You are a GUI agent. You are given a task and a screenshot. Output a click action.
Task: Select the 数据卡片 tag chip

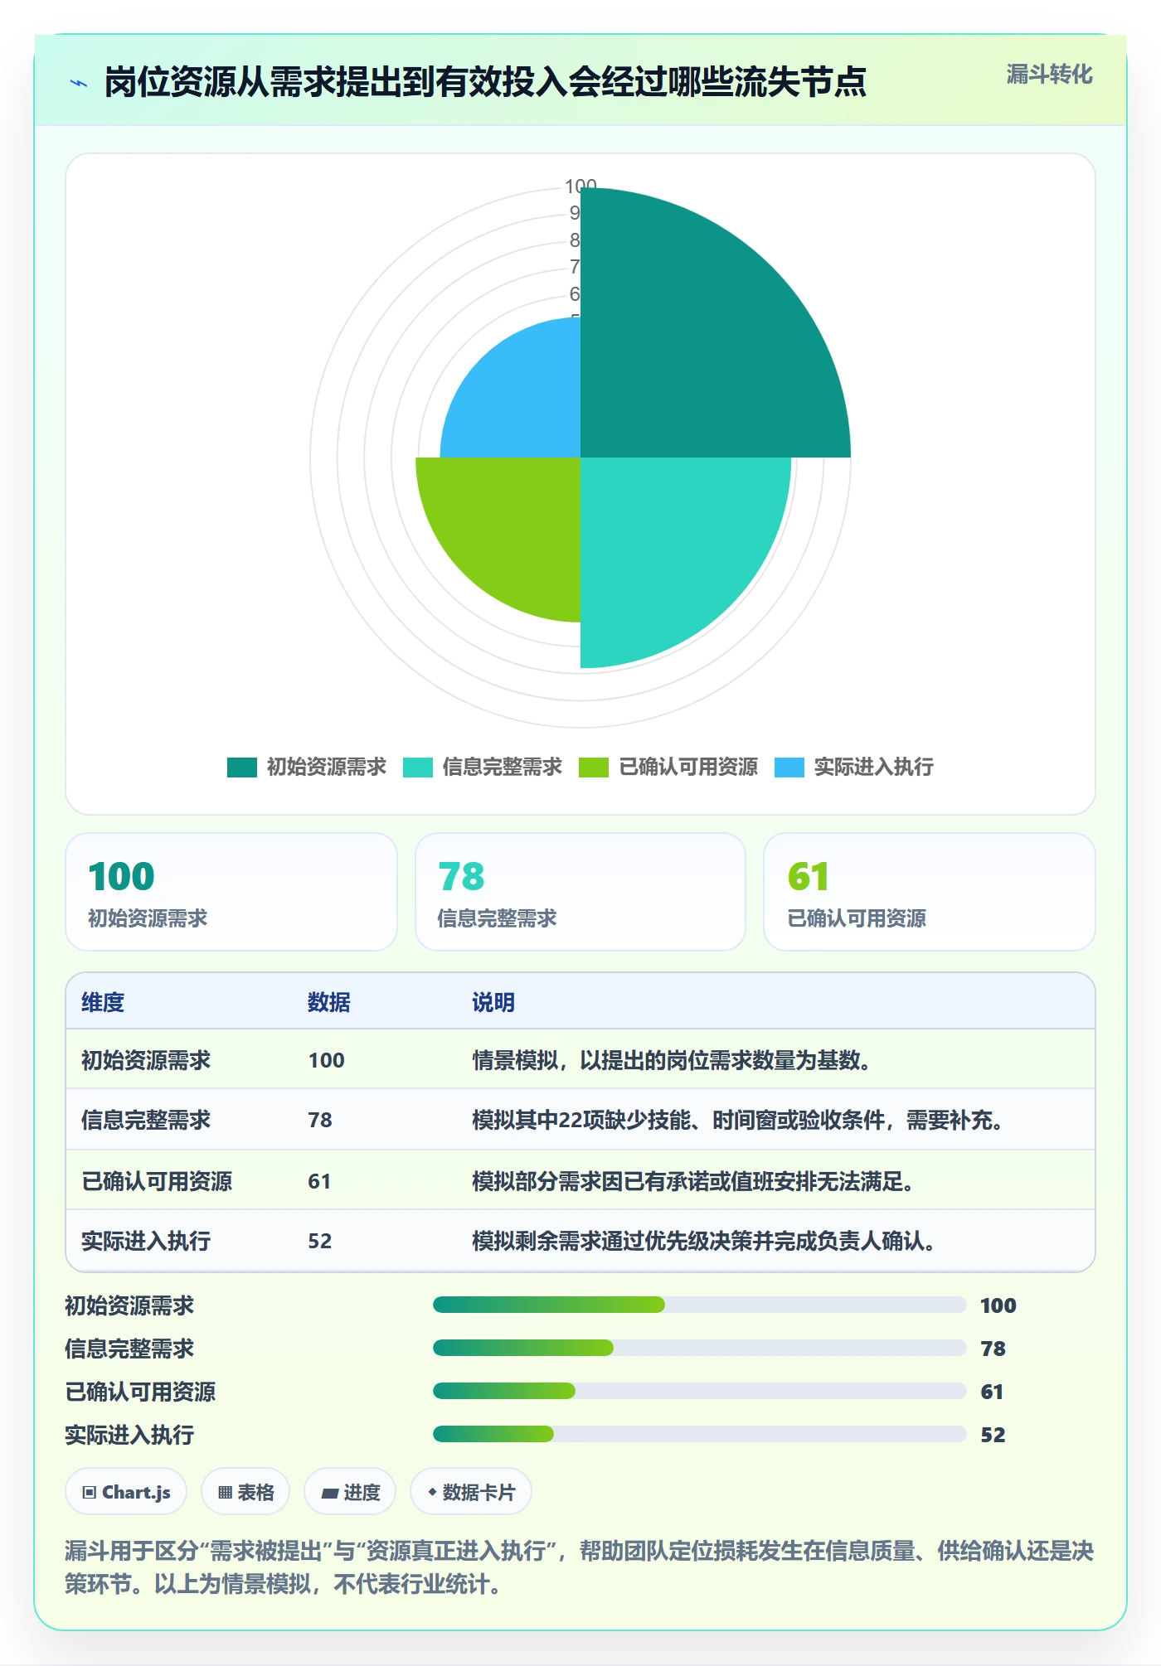(x=471, y=1491)
